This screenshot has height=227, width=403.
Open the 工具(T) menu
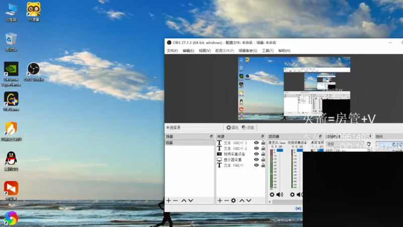click(267, 51)
